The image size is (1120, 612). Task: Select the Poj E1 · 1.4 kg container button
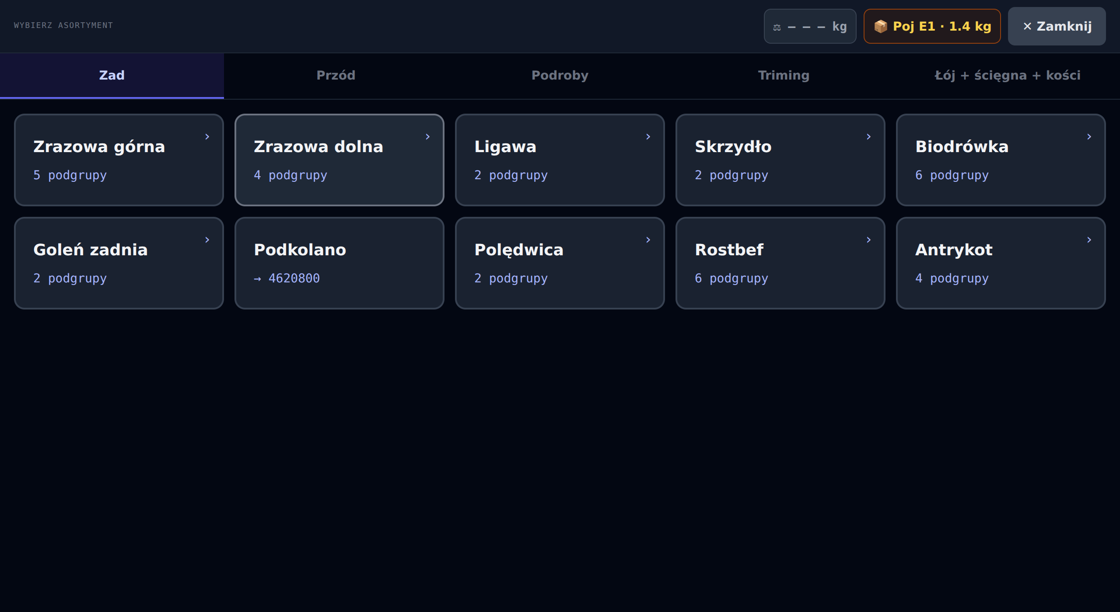(932, 26)
